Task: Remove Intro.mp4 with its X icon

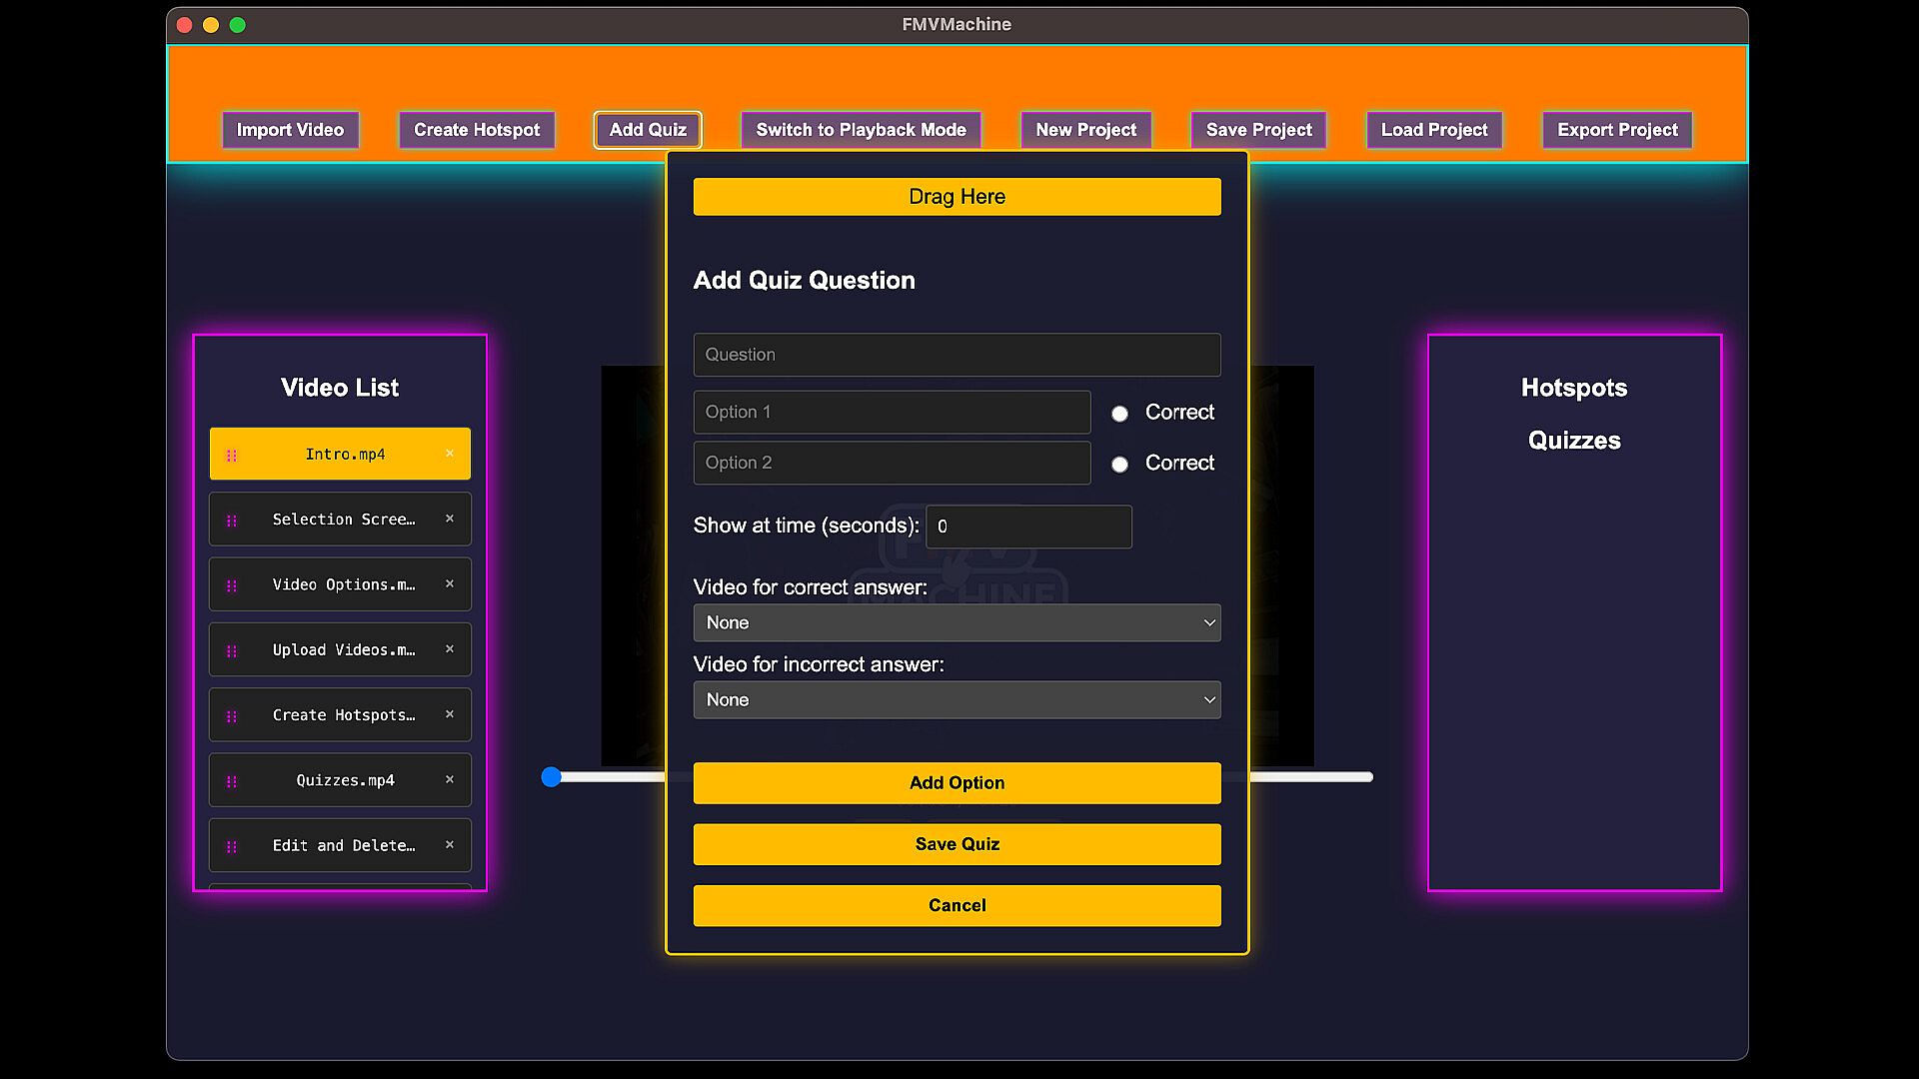Action: pos(450,454)
